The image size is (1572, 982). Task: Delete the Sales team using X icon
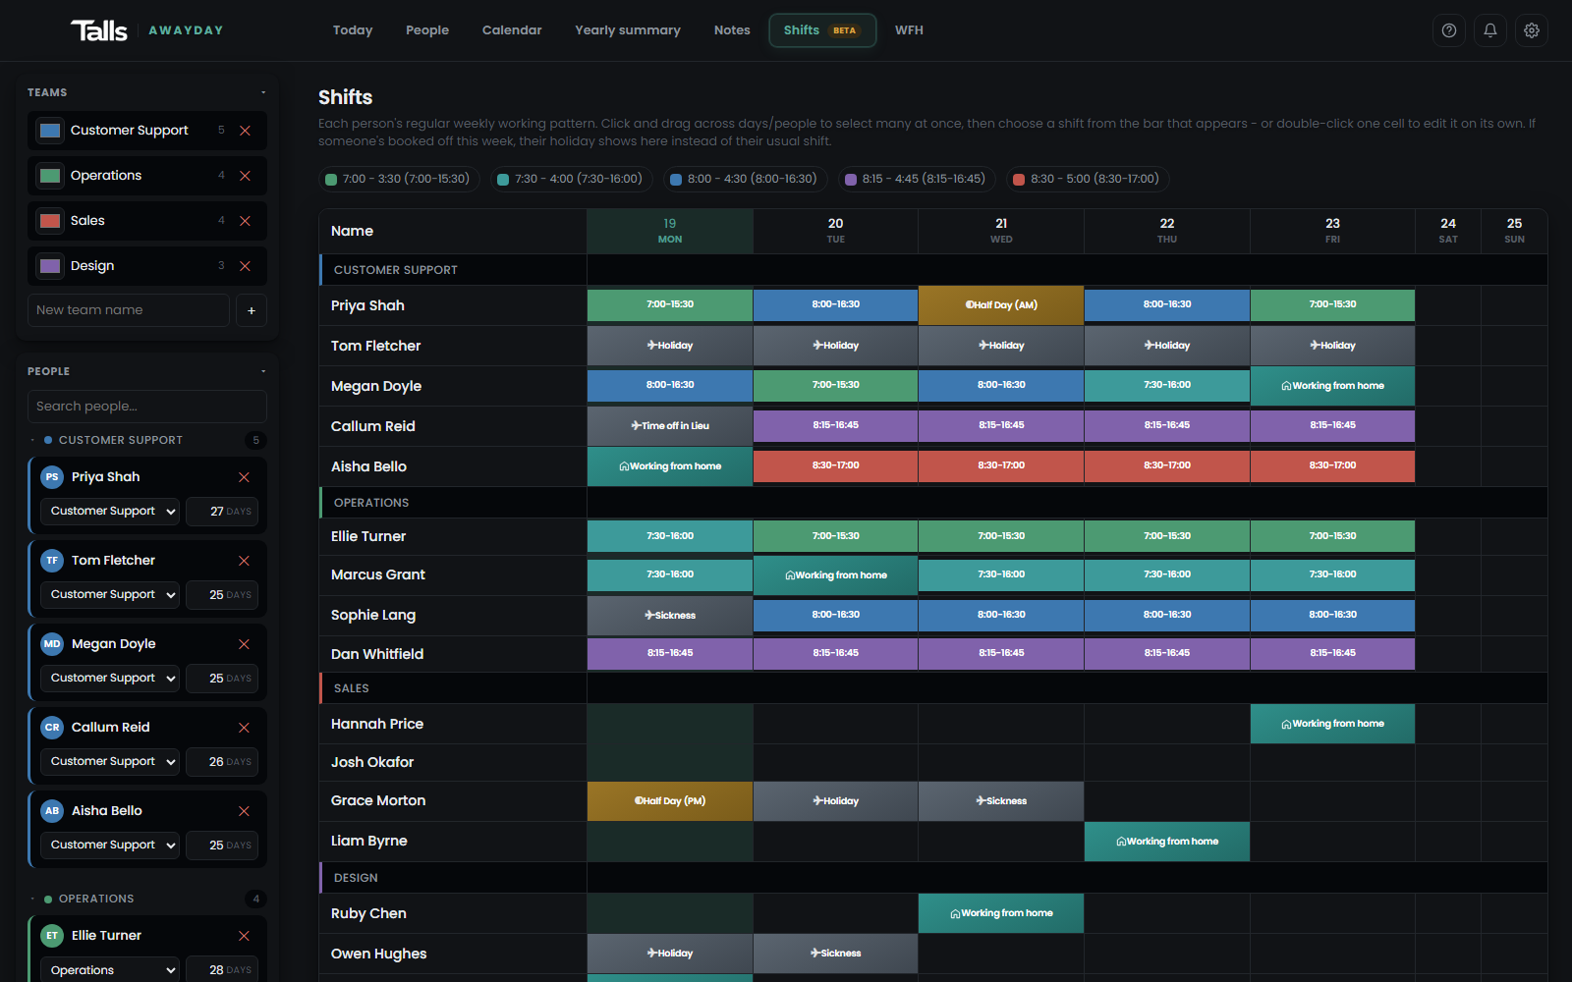click(x=246, y=221)
